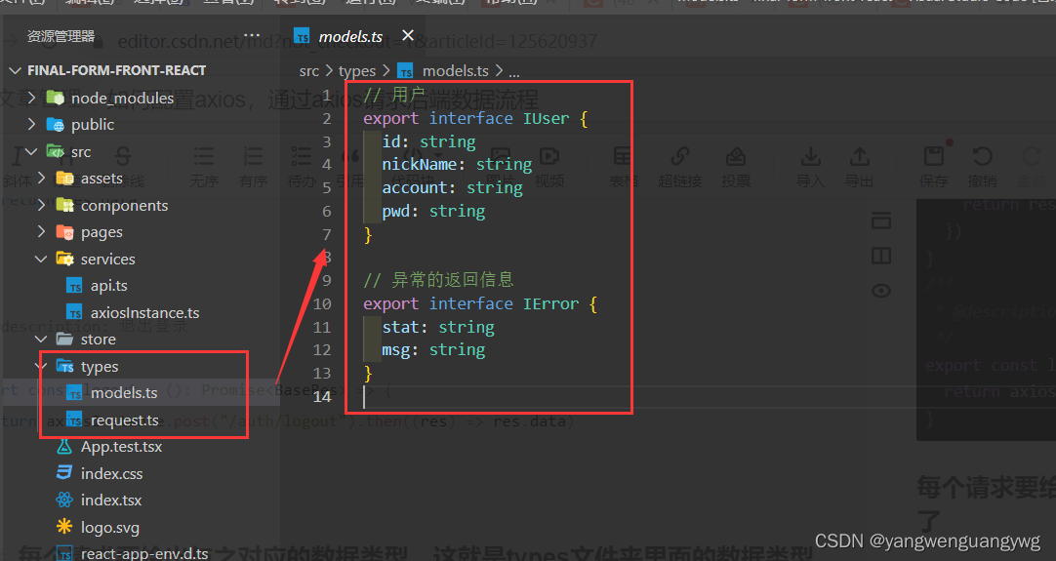The width and height of the screenshot is (1056, 561).
Task: Open index.tsx file in explorer
Action: pos(111,500)
